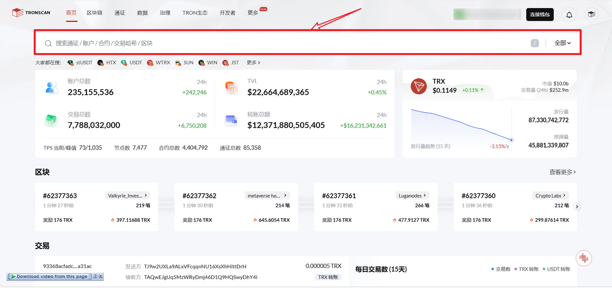Viewport: 612px width, 288px height.
Task: Click the 连接钱包 button
Action: click(540, 14)
